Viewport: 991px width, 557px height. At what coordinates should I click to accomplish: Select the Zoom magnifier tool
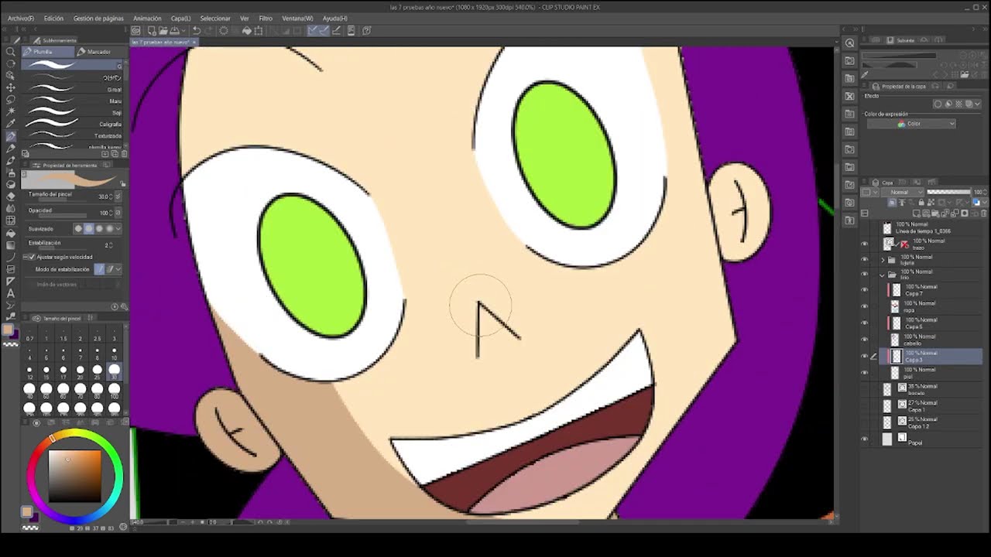click(x=11, y=52)
